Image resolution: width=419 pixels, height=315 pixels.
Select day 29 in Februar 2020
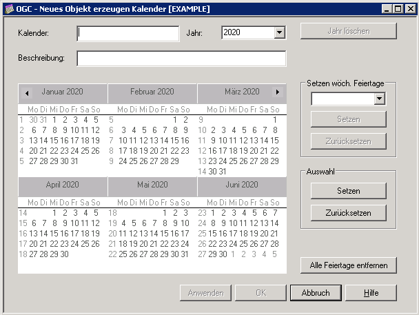pyautogui.click(x=174, y=161)
